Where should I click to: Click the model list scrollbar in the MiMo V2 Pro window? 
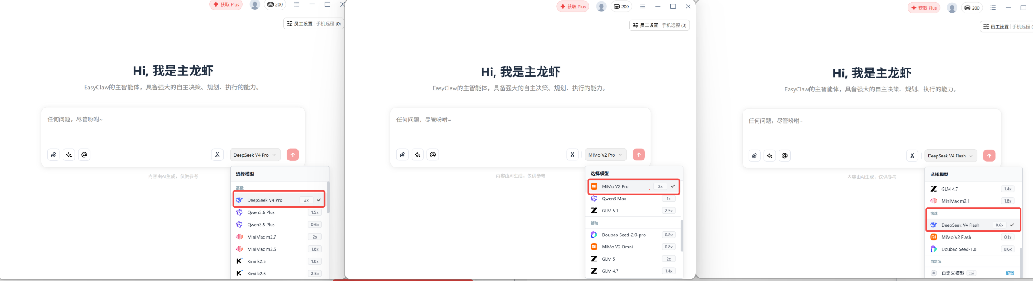(682, 236)
